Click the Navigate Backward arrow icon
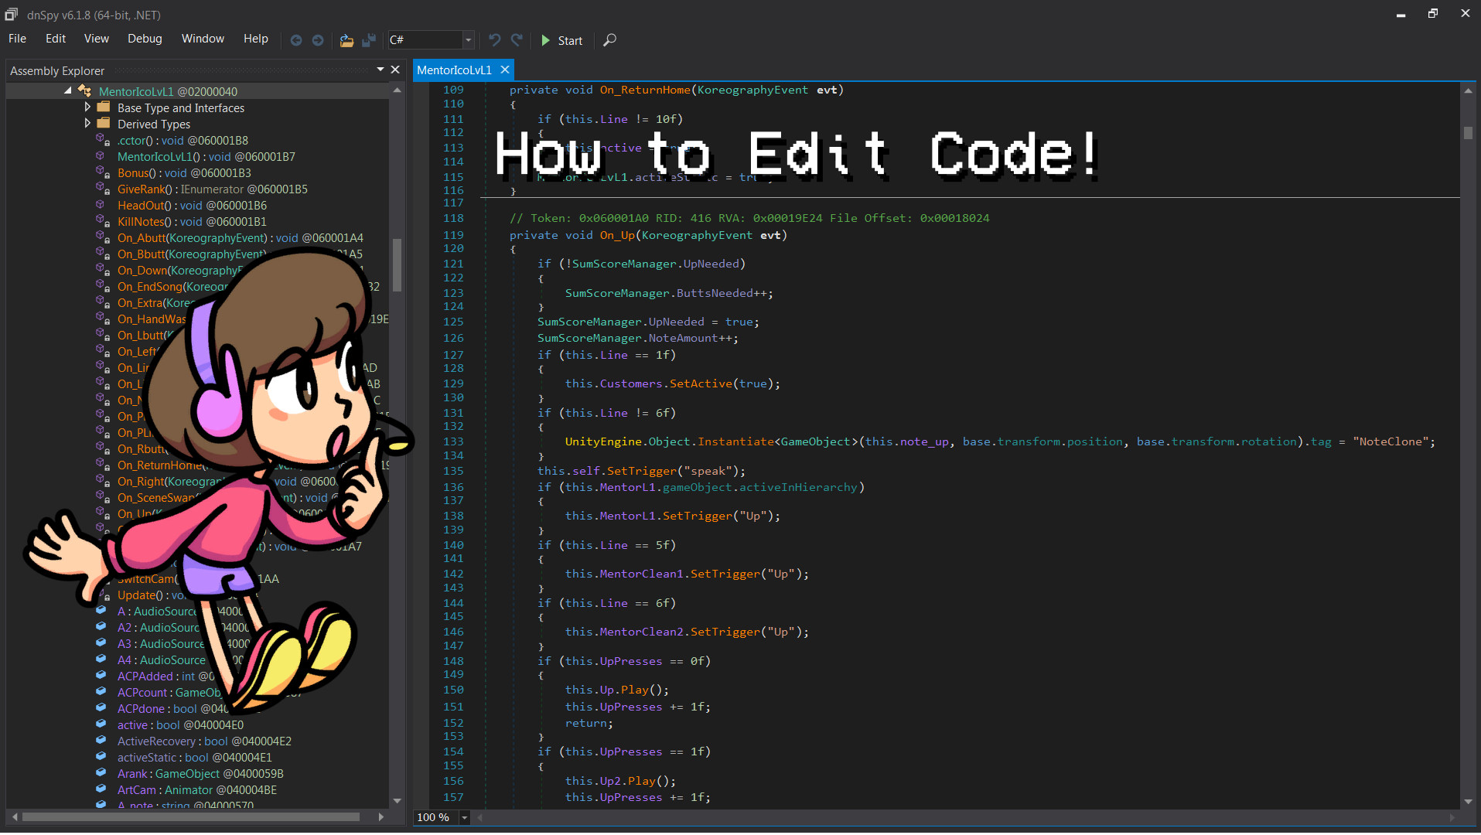Viewport: 1481px width, 835px height. tap(295, 40)
